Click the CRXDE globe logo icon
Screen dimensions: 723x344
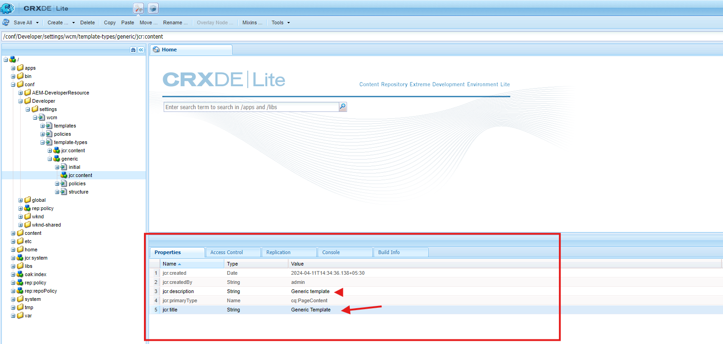(x=7, y=8)
